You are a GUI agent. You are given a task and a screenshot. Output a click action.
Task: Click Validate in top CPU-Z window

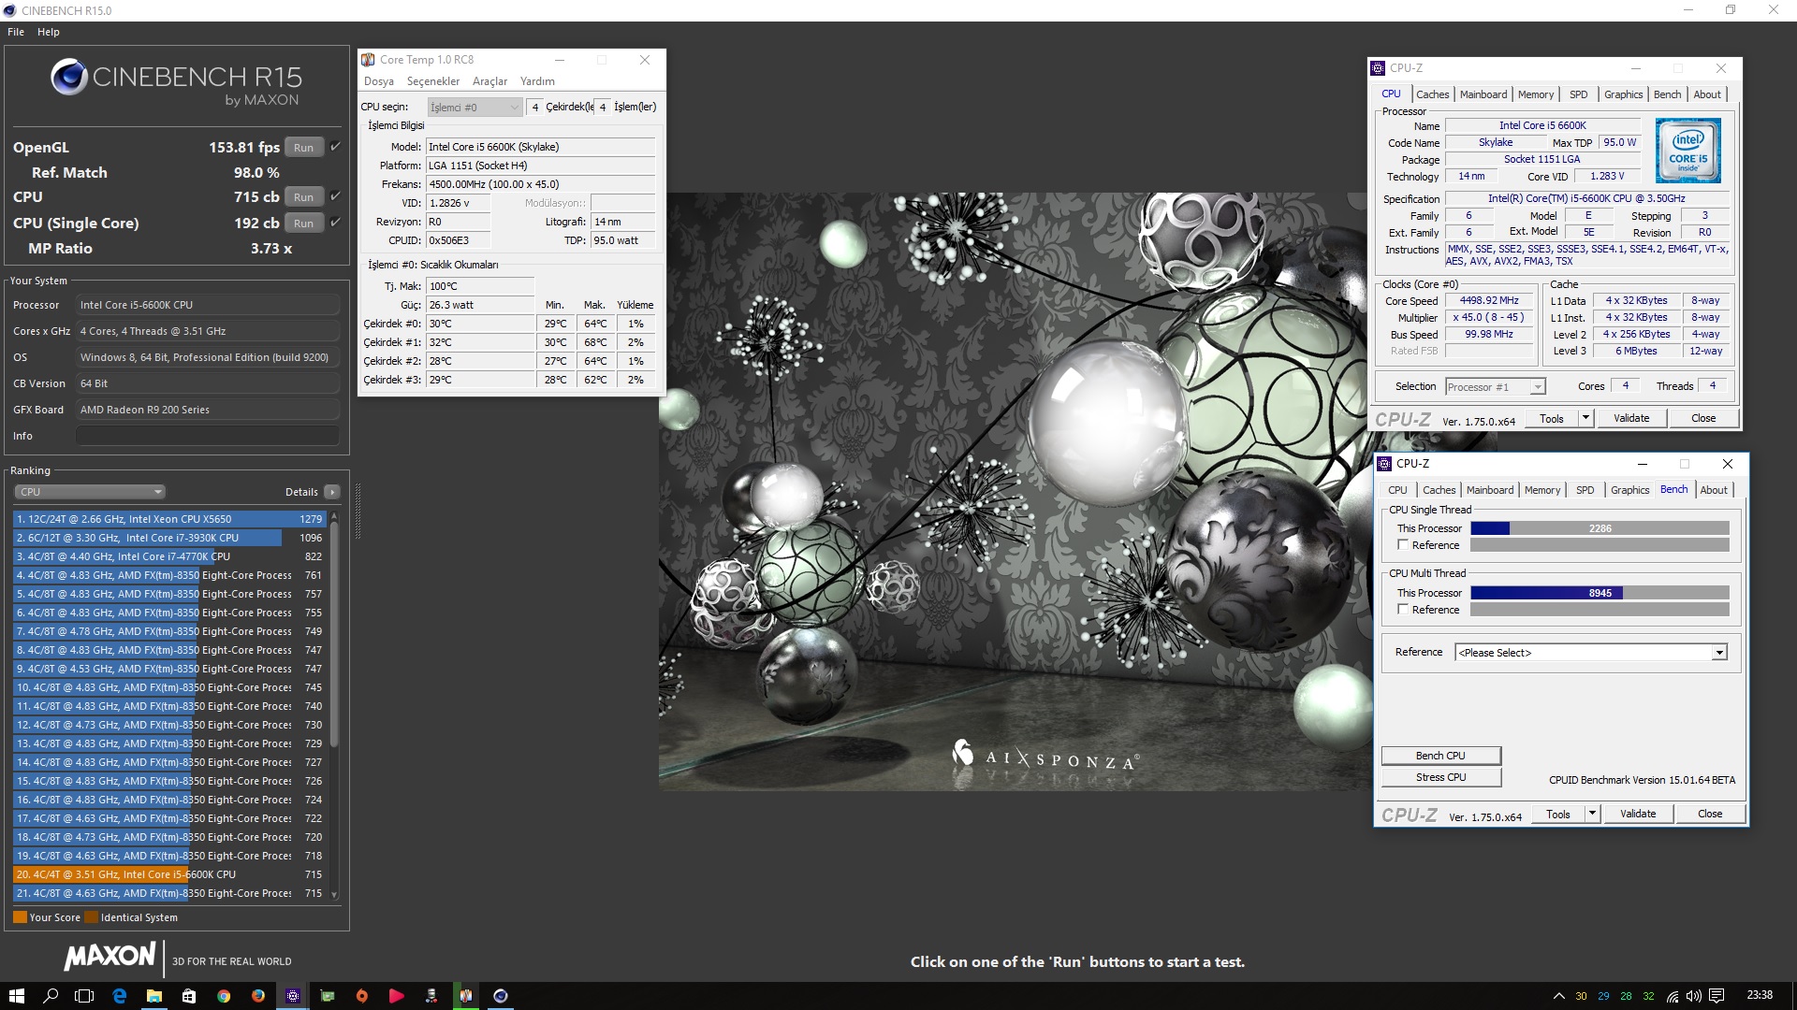point(1631,418)
